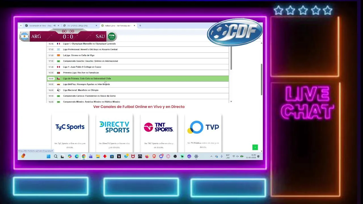363x204 pixels.
Task: Open Microsoft Teams taskbar icon
Action: [x=91, y=156]
